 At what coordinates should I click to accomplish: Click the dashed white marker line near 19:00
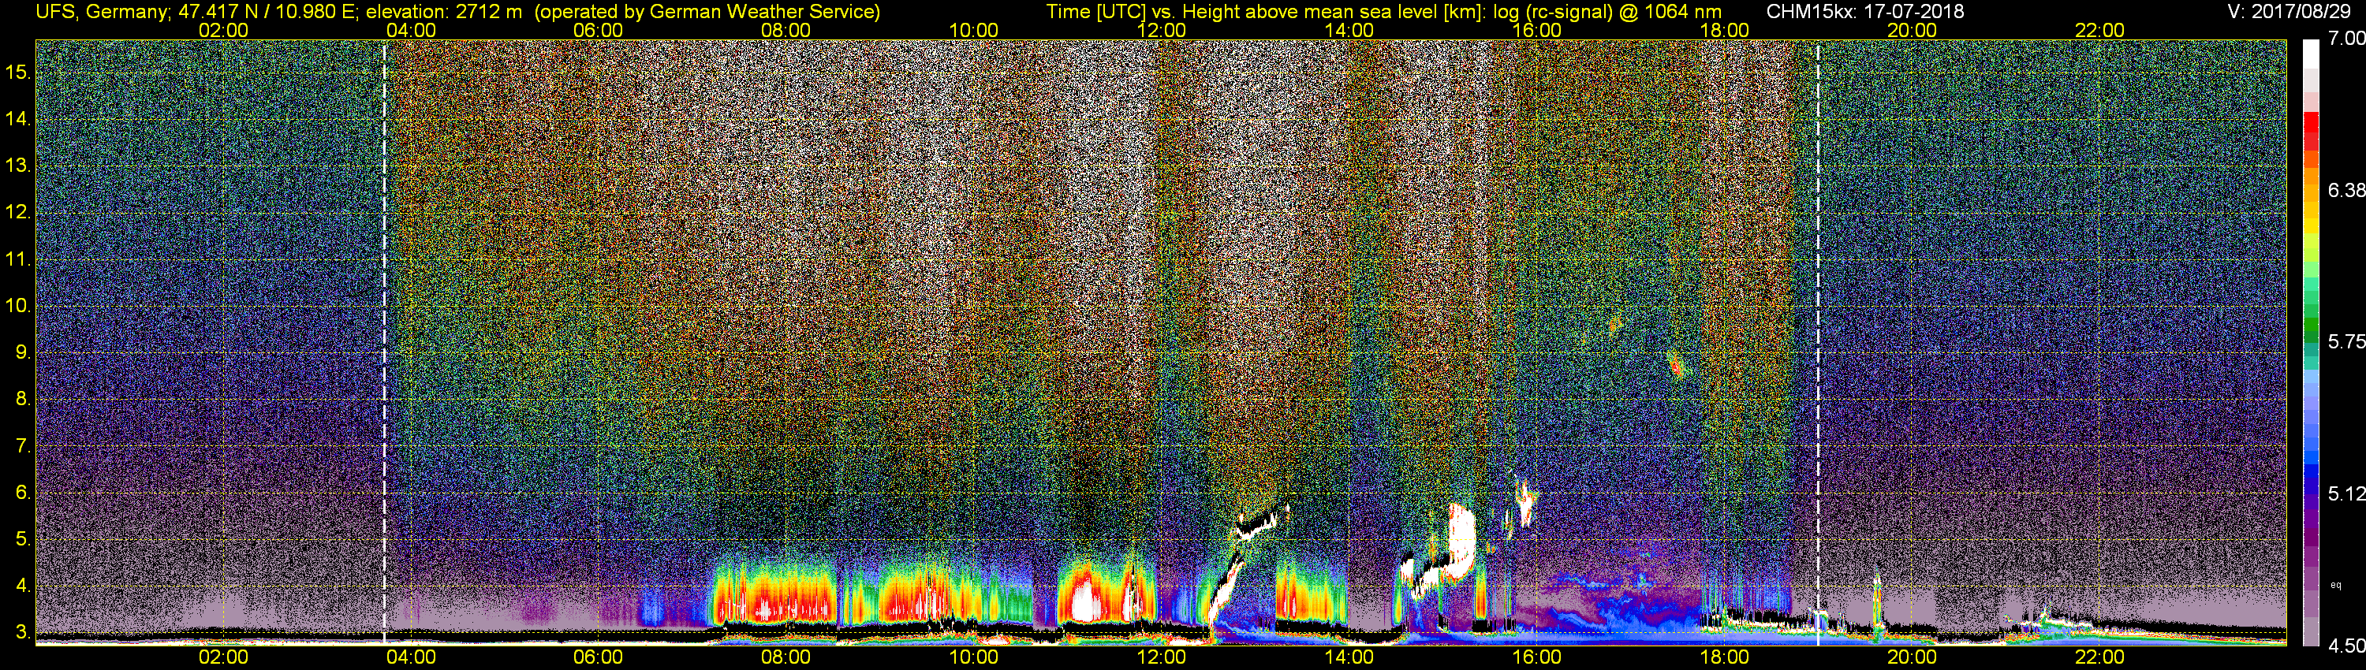[1818, 341]
